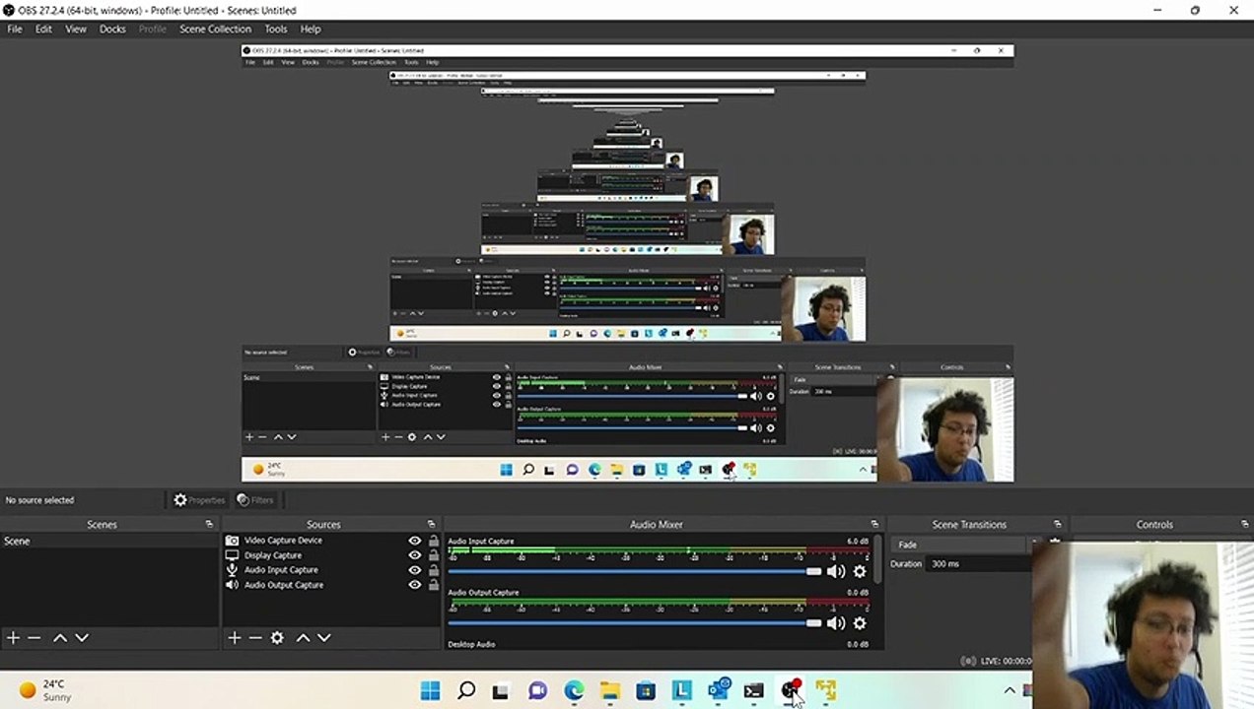The image size is (1254, 709).
Task: Mute Audio Input Capture speaker icon
Action: 836,571
